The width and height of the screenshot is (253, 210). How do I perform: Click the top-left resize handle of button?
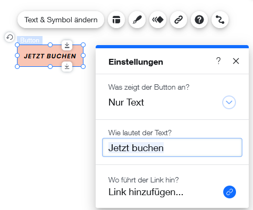17,45
